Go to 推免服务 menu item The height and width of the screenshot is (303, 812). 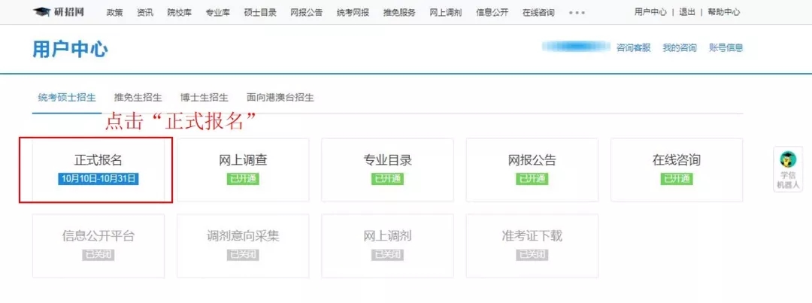click(399, 13)
